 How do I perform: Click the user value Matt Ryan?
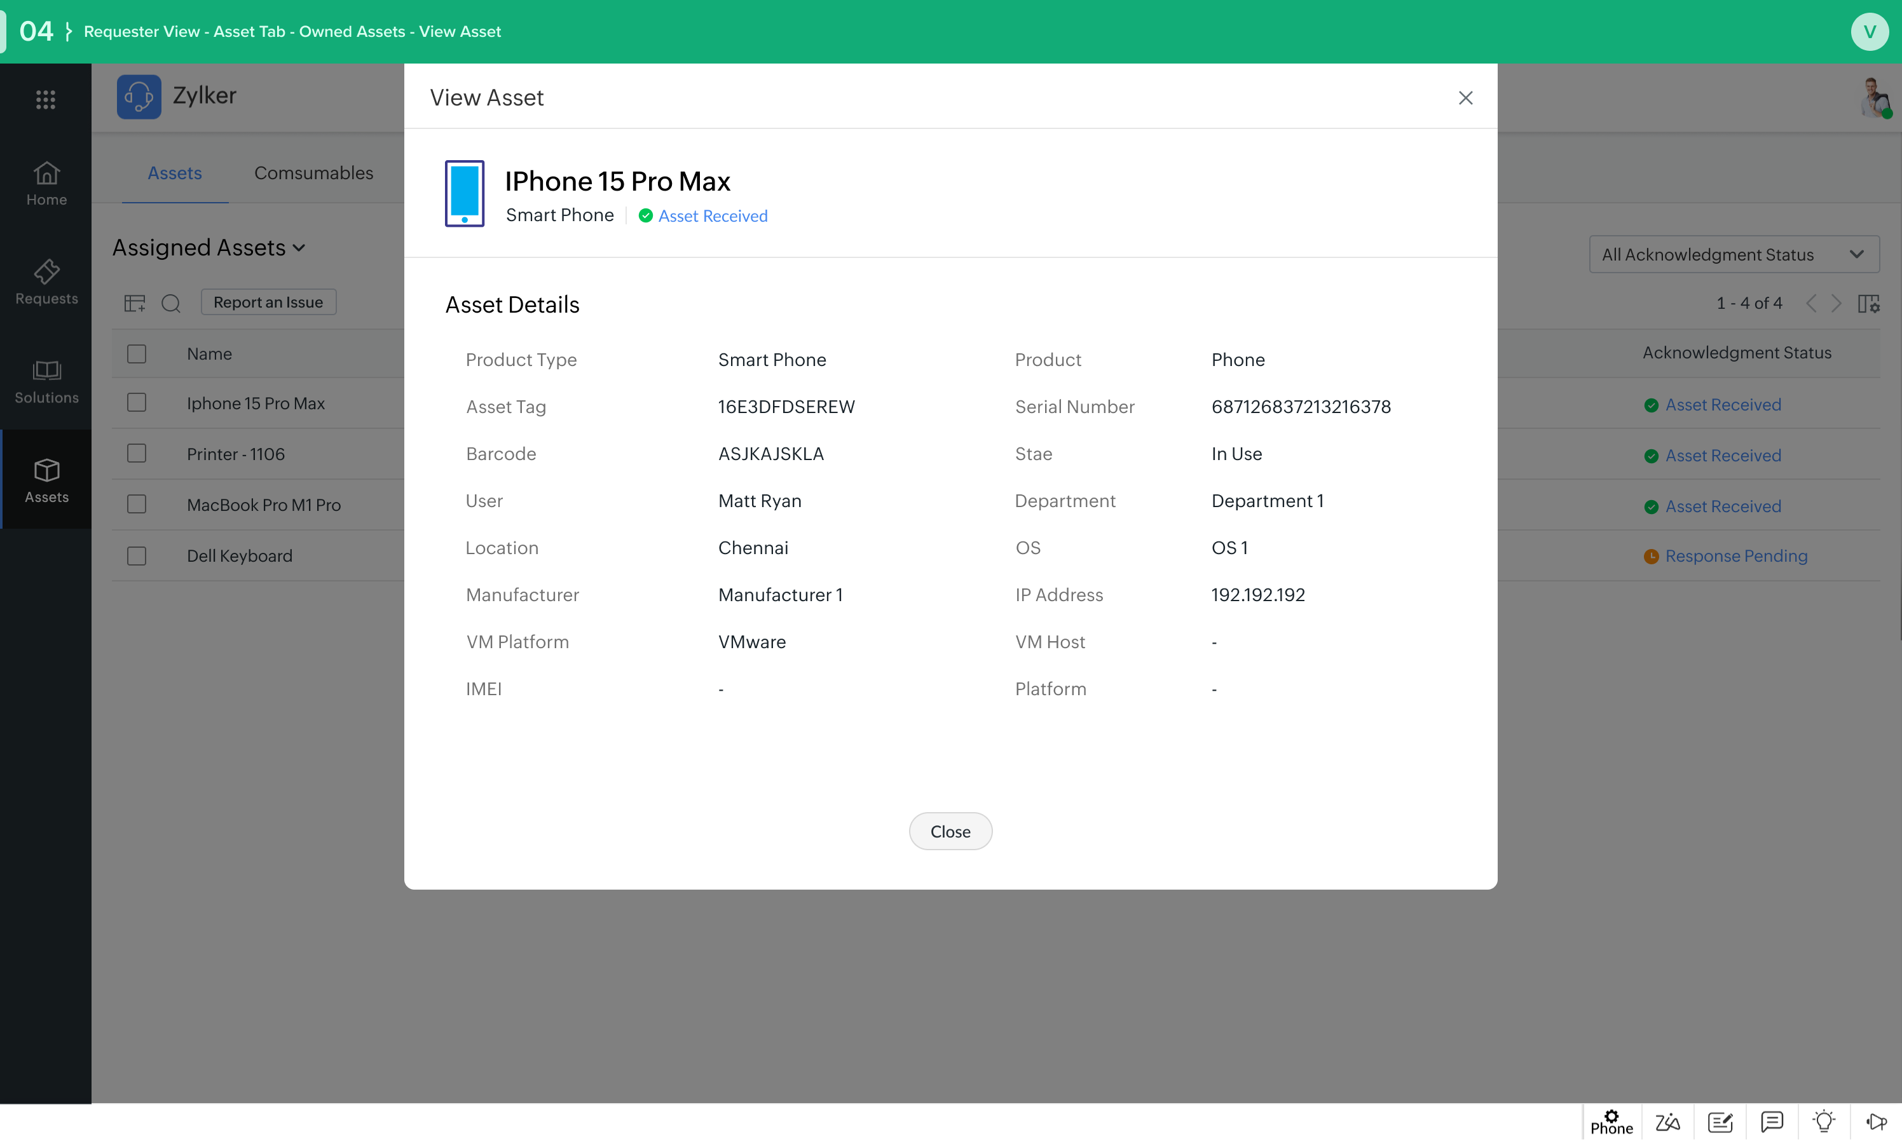coord(759,501)
